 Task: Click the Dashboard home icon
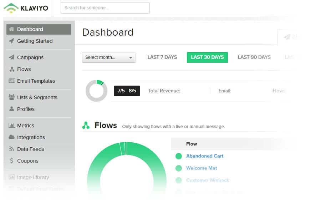(12, 29)
